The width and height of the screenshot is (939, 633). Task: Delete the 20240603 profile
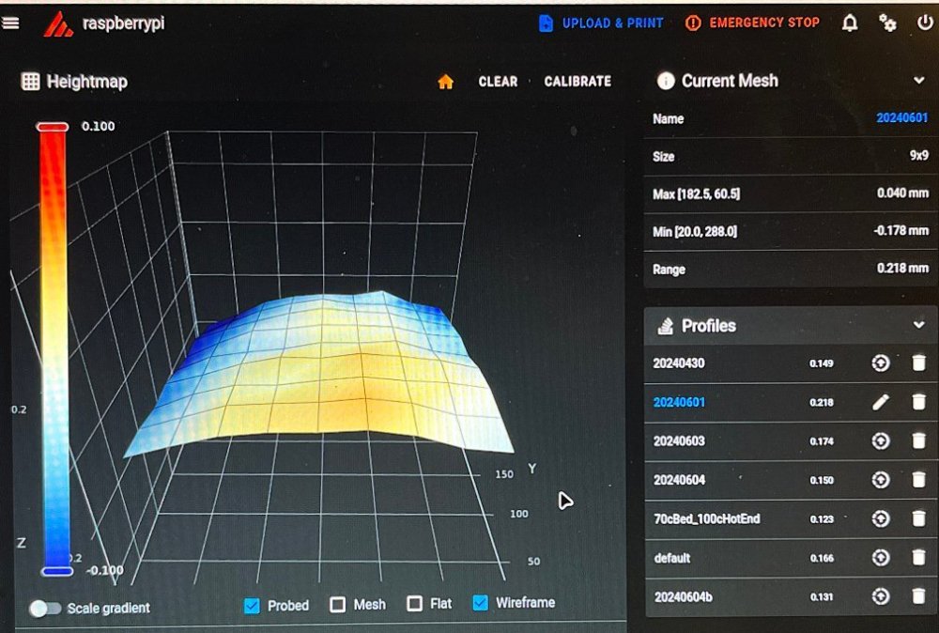click(x=918, y=440)
